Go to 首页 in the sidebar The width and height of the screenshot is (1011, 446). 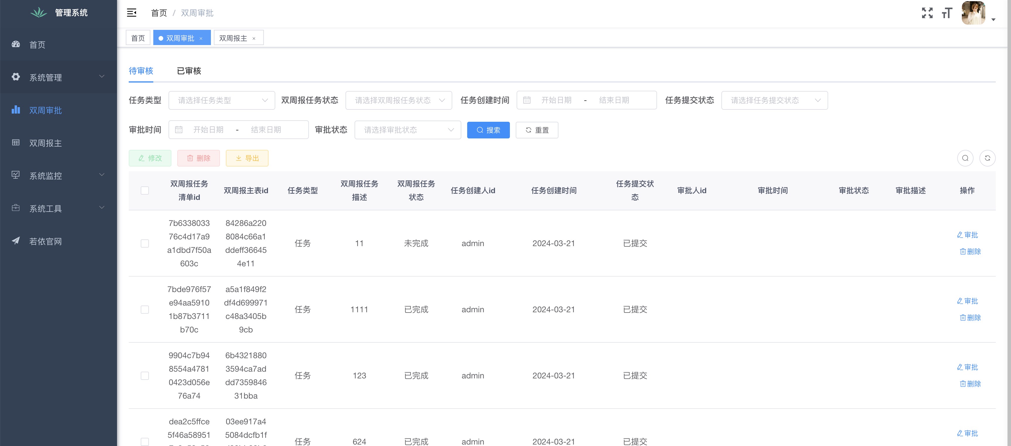coord(59,45)
